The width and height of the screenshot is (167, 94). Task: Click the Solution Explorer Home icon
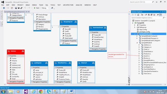138,15
